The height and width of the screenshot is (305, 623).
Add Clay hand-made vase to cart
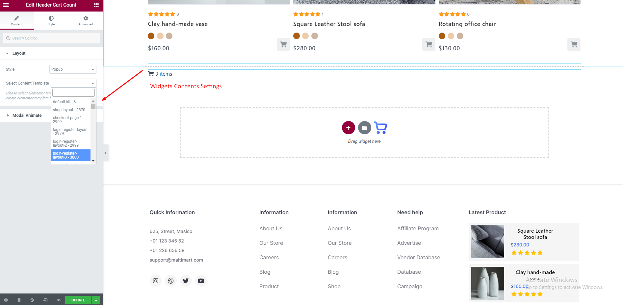(x=283, y=44)
